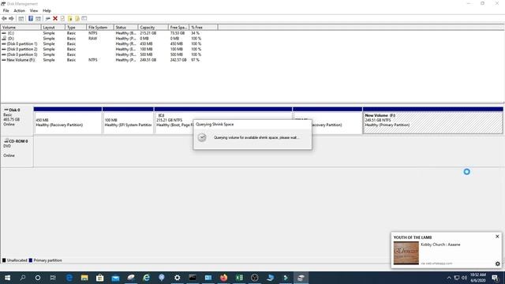The height and width of the screenshot is (284, 505).
Task: Open the View menu
Action: click(34, 10)
